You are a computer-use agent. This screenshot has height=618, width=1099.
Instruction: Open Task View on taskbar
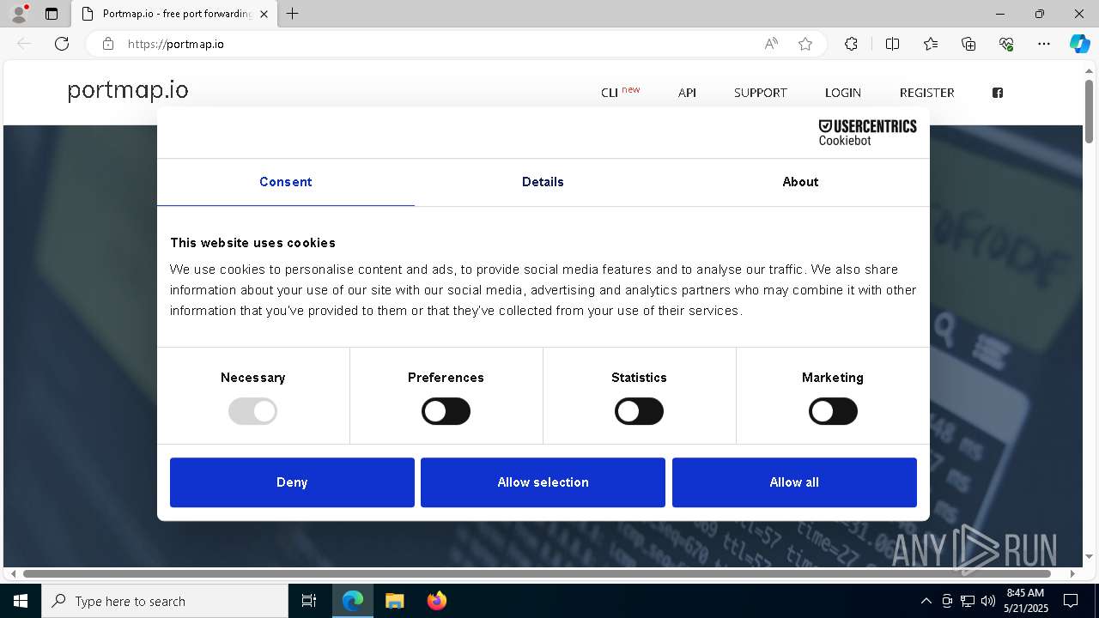coord(309,601)
